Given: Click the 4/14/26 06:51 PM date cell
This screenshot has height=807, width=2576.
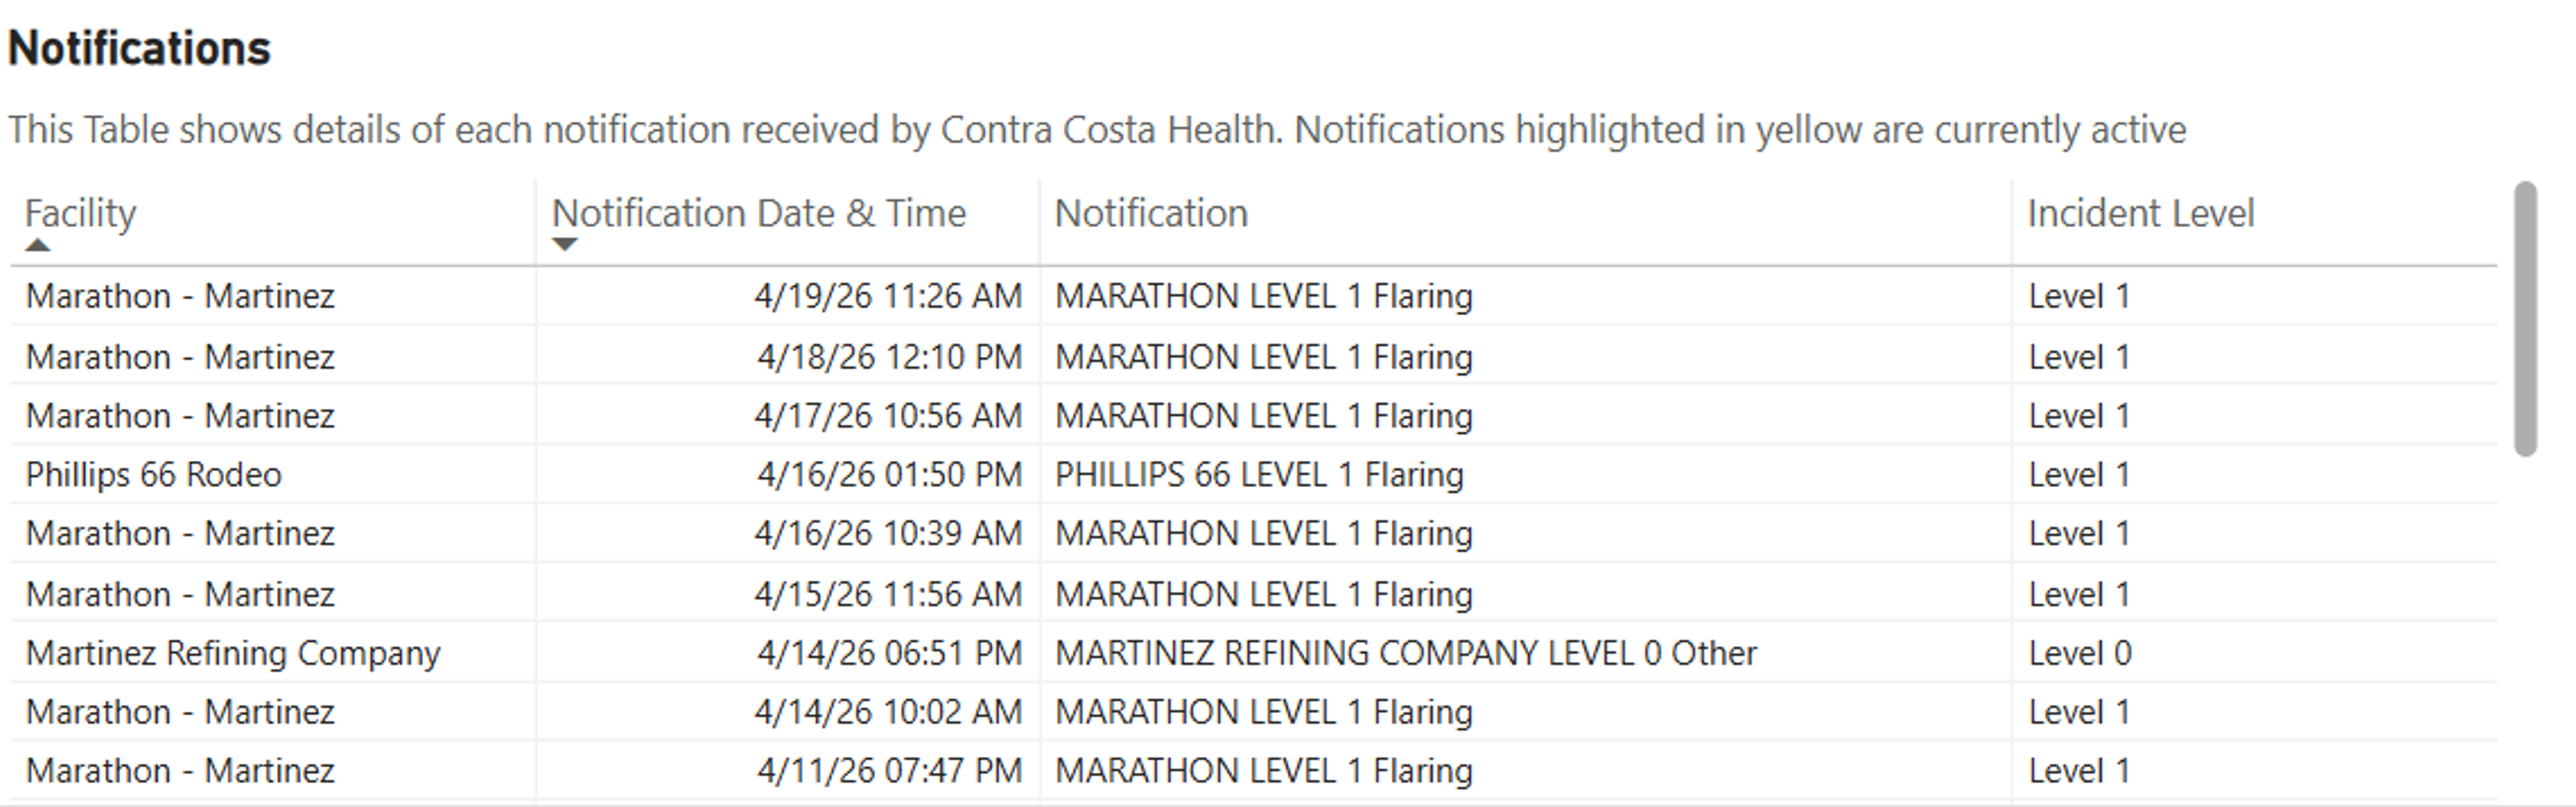Looking at the screenshot, I should [889, 653].
